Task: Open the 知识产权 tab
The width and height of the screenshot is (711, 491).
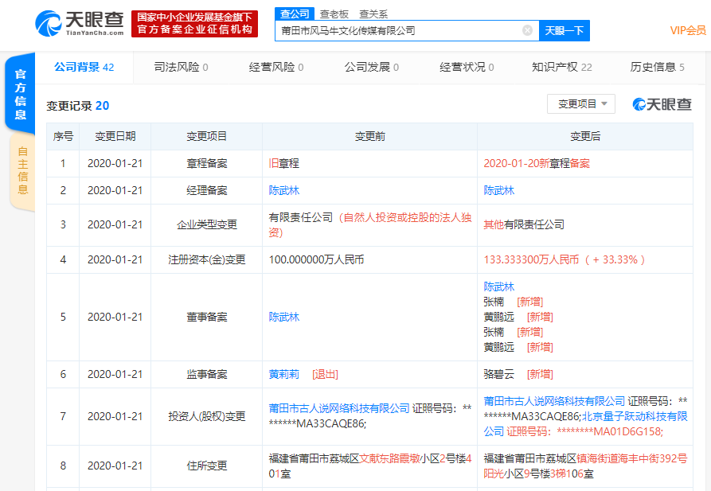Action: [x=557, y=68]
